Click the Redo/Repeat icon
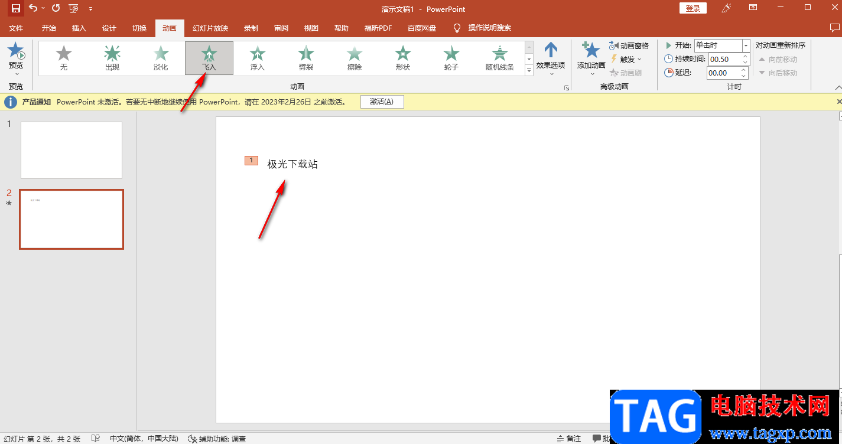The image size is (842, 444). tap(56, 8)
